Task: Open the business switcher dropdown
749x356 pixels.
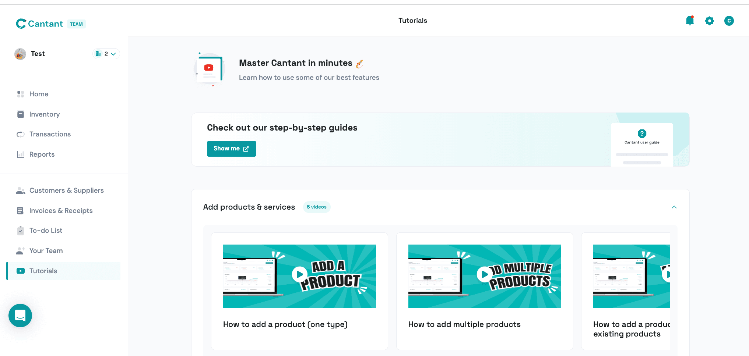Action: pyautogui.click(x=106, y=54)
